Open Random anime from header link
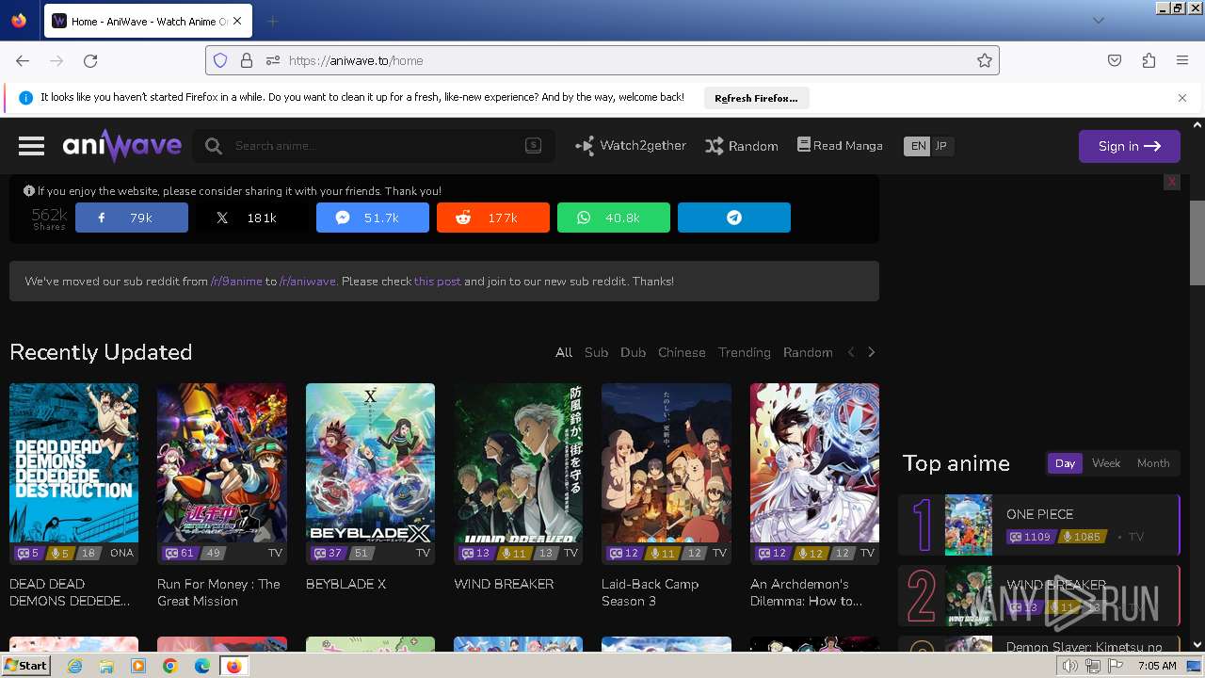The image size is (1205, 678). 742,146
